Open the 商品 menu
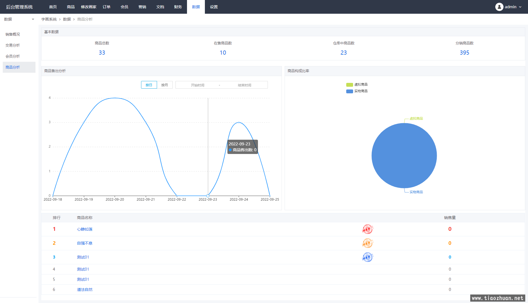Screen dimensions: 528x303 tap(71, 7)
